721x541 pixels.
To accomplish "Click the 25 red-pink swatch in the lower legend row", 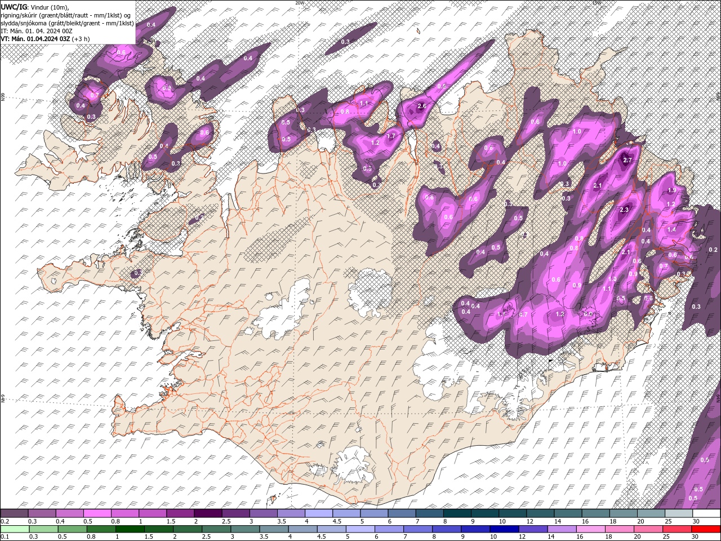I will 677,529.
